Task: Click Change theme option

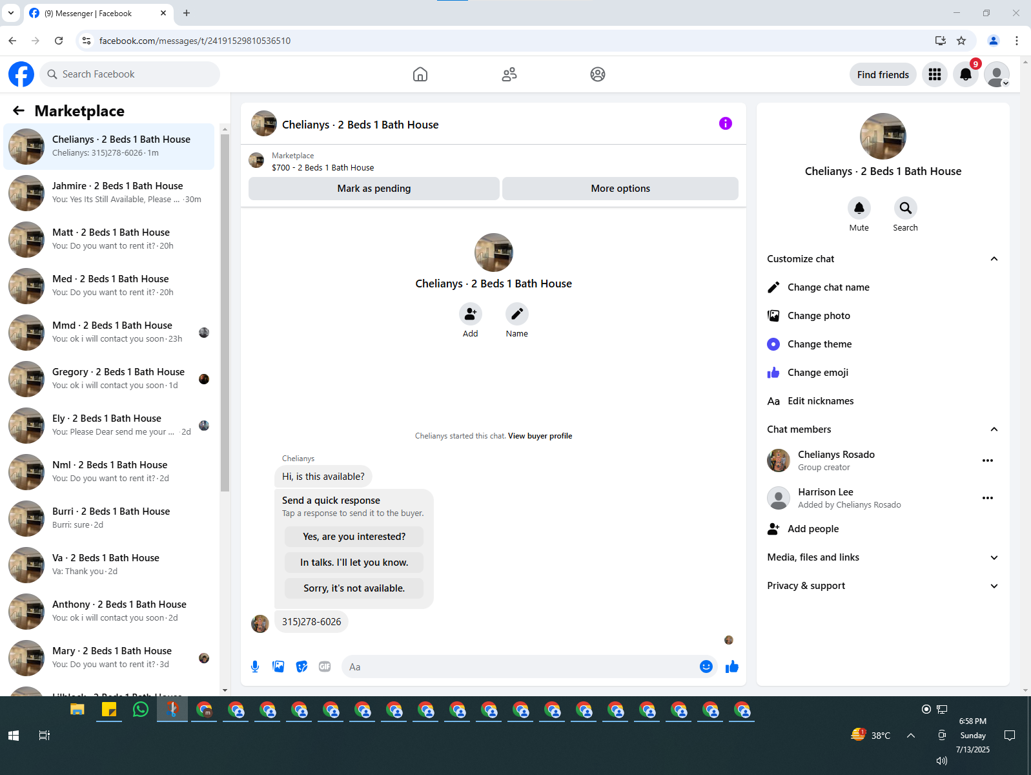Action: click(883, 344)
